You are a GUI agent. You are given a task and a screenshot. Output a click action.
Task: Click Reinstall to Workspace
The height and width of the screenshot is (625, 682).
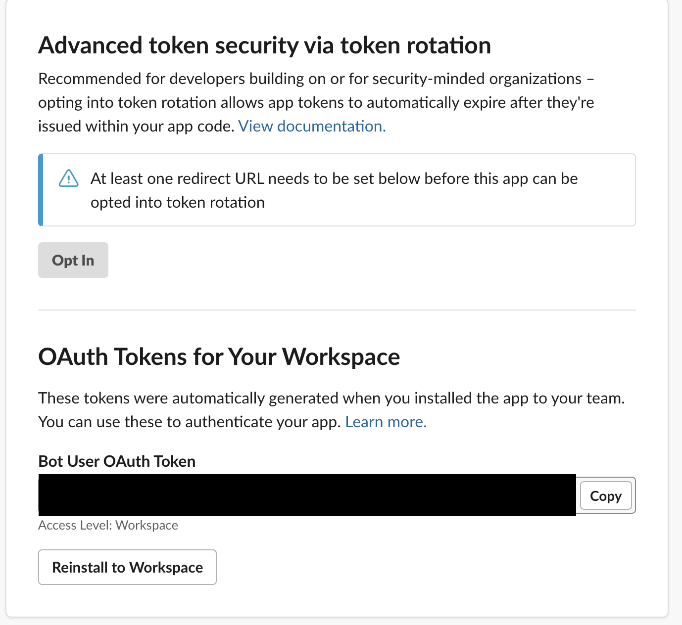(127, 567)
